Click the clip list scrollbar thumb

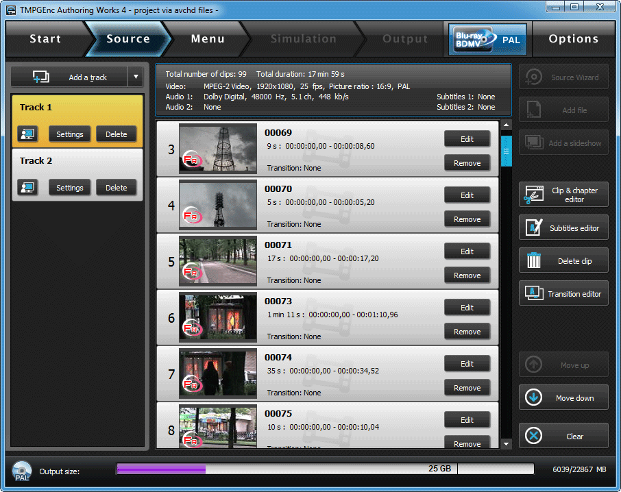click(506, 151)
